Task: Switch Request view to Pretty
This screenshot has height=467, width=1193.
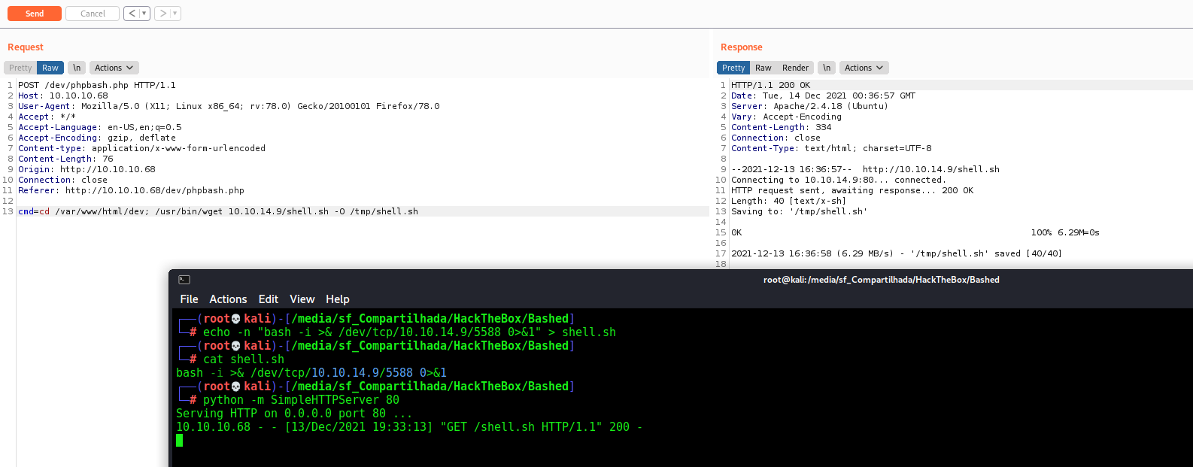Action: (20, 68)
